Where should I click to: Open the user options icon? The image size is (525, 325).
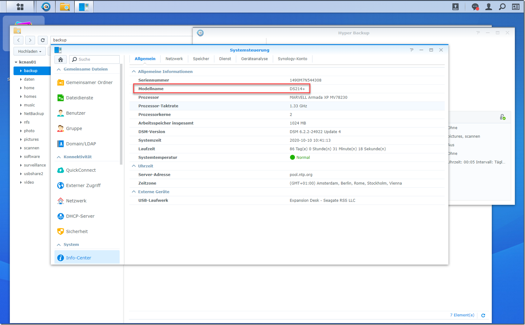(x=488, y=6)
